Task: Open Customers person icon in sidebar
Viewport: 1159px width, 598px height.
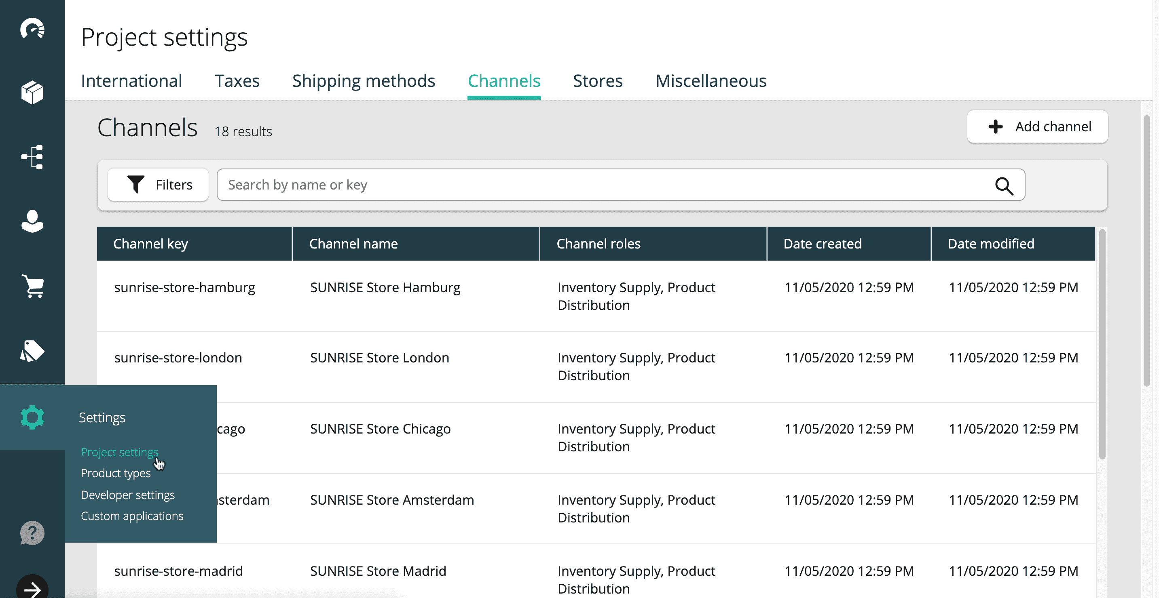Action: pos(32,221)
